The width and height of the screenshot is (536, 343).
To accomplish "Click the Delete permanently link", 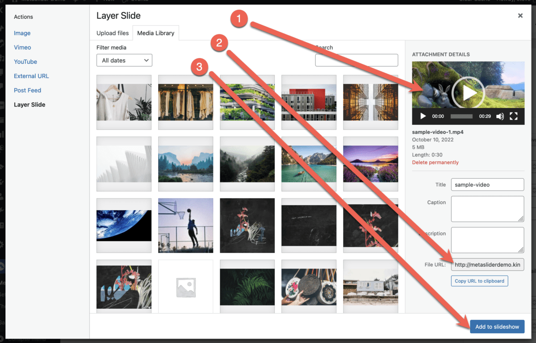I will (x=435, y=162).
